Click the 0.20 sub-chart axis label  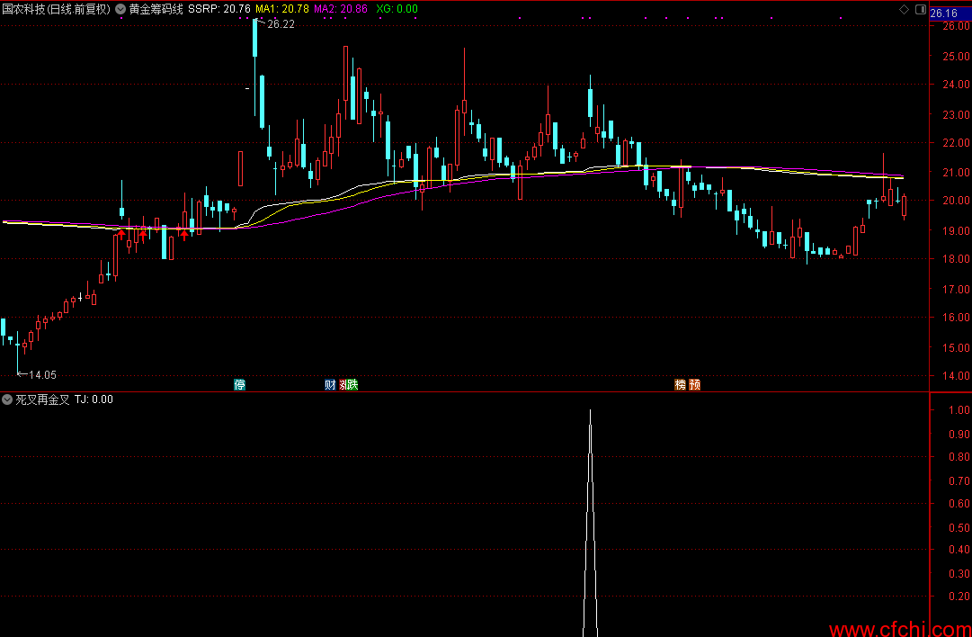(x=959, y=597)
